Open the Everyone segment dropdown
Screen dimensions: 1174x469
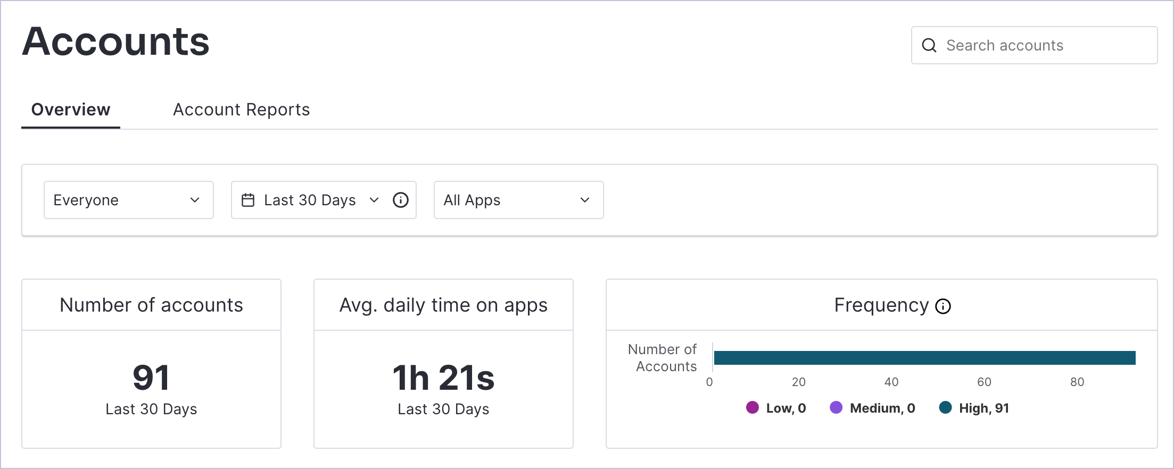point(128,200)
